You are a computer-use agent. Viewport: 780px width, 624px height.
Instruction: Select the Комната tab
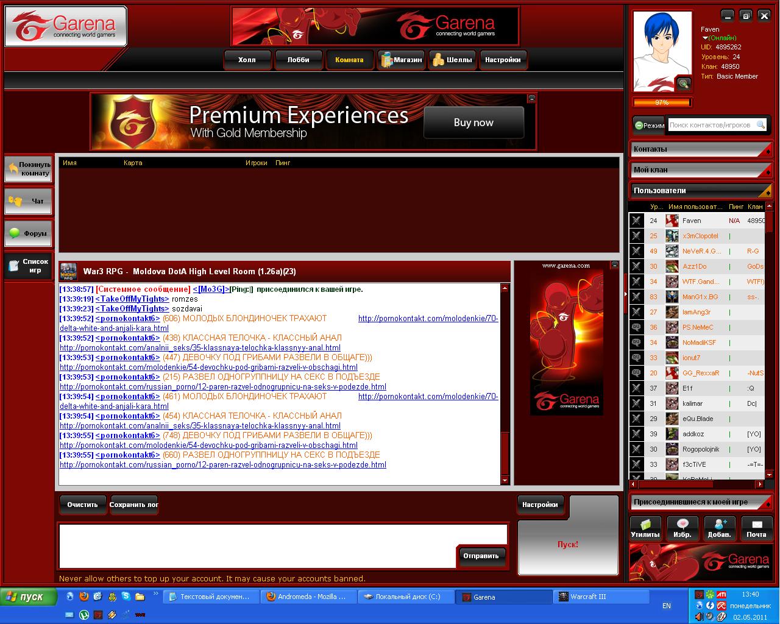point(349,60)
